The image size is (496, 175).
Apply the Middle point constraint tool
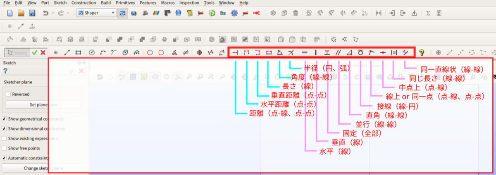coord(383,52)
